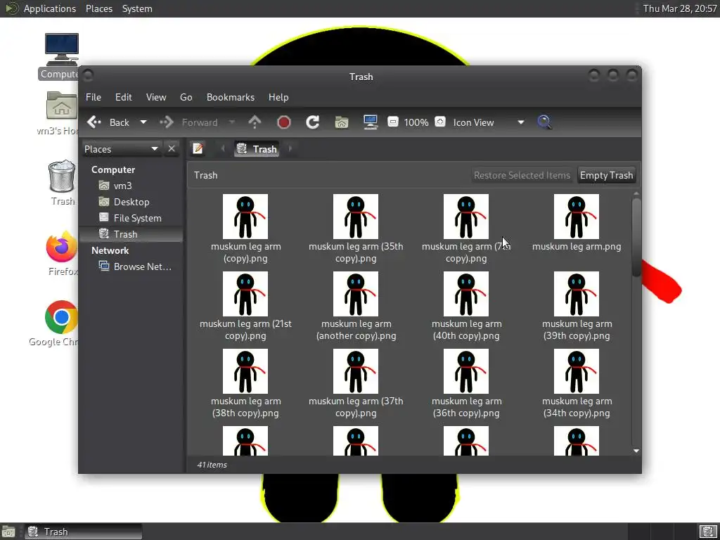Screen dimensions: 720x540
Task: Click Empty Trash button
Action: coord(606,175)
